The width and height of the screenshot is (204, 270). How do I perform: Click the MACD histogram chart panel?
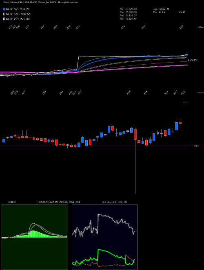35,237
